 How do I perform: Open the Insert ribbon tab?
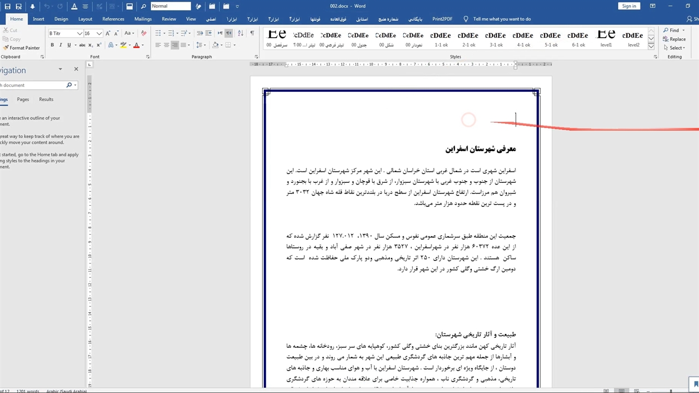[38, 19]
